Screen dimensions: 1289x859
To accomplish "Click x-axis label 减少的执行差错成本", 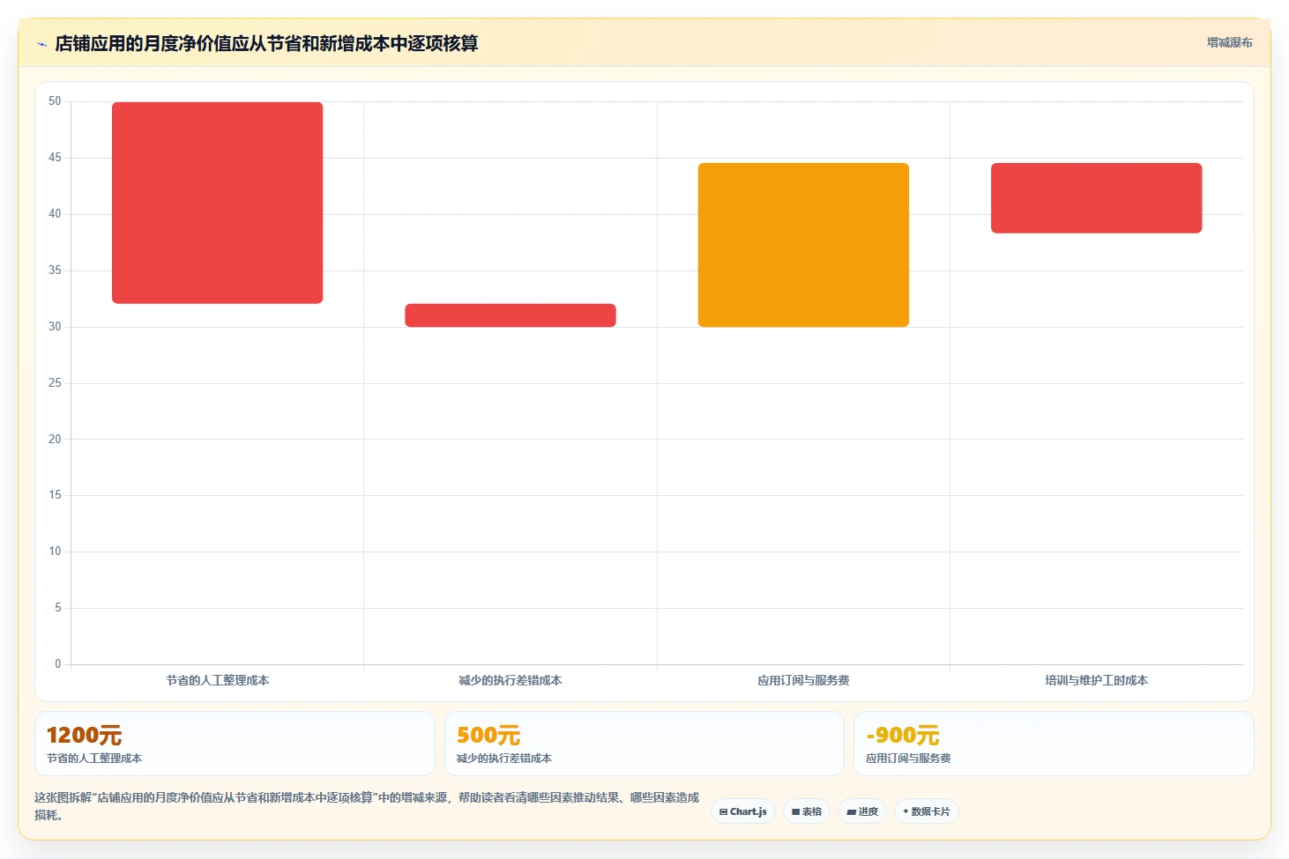I will [x=510, y=680].
